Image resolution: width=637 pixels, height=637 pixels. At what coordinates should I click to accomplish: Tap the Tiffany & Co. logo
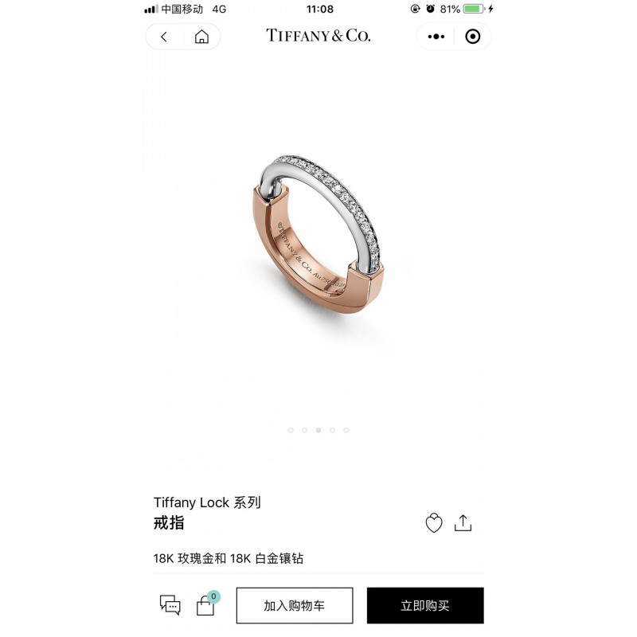[x=318, y=36]
